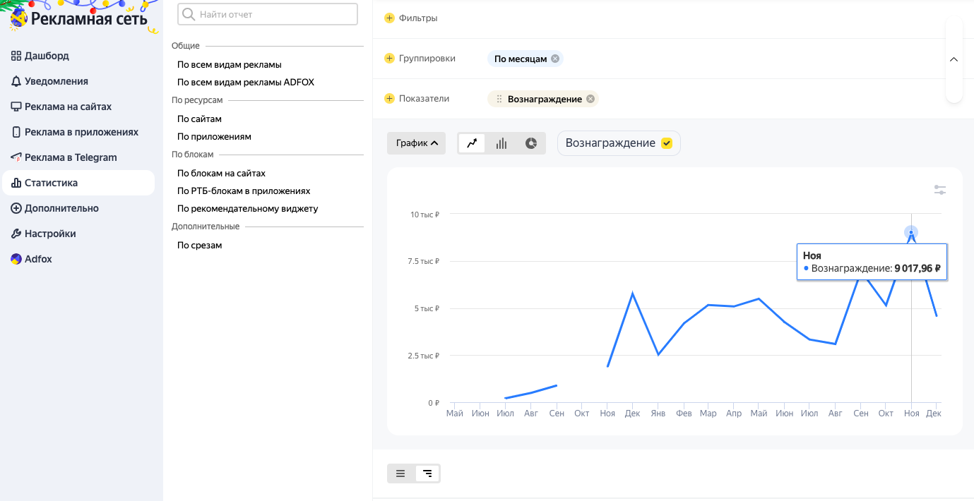
Task: Select hierarchical table view icon
Action: coord(427,473)
